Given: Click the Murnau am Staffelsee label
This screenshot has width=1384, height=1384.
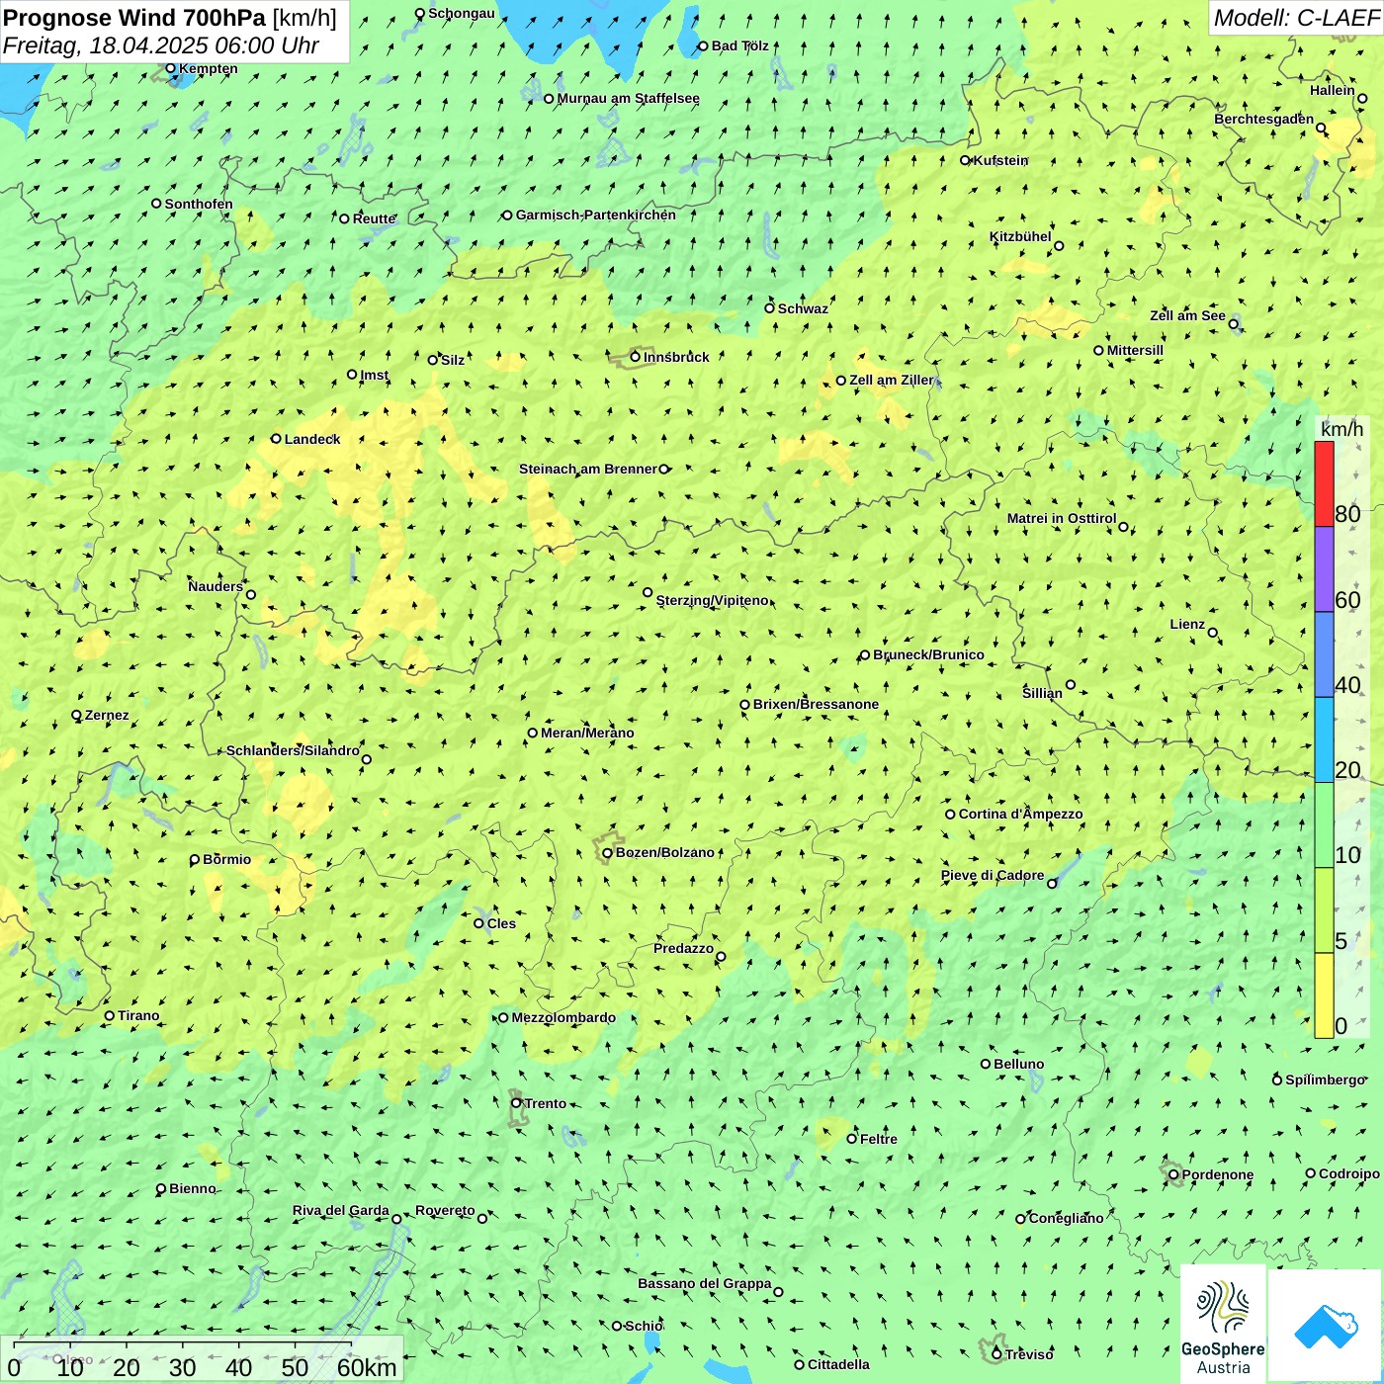Looking at the screenshot, I should 628,98.
